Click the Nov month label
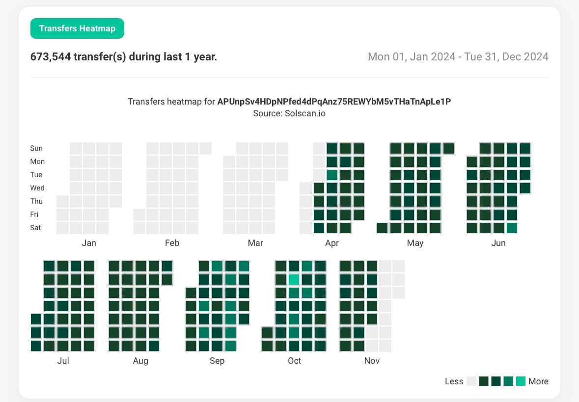579x402 pixels. pyautogui.click(x=372, y=361)
